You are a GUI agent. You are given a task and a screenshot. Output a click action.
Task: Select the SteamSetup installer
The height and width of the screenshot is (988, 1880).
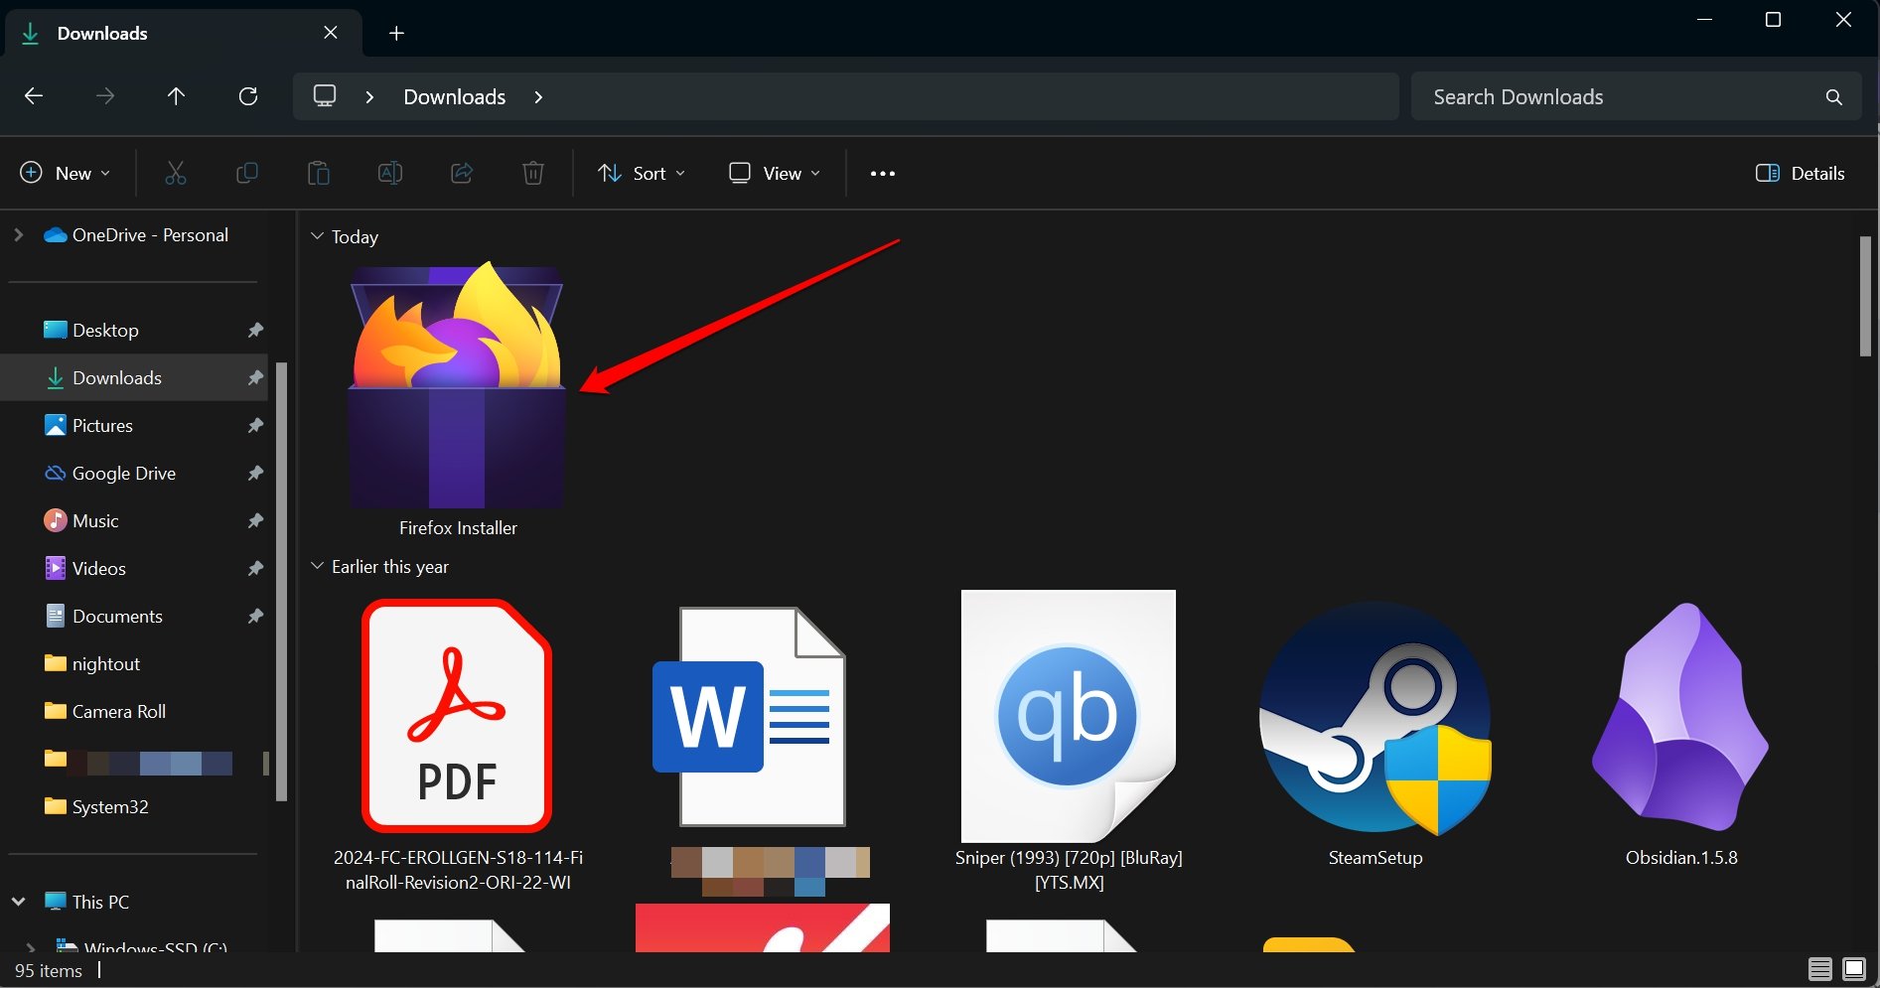1375,735
